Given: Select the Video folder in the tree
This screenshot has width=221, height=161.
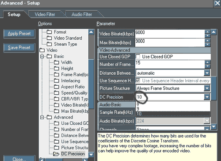Looking at the screenshot, I should tap(52, 50).
